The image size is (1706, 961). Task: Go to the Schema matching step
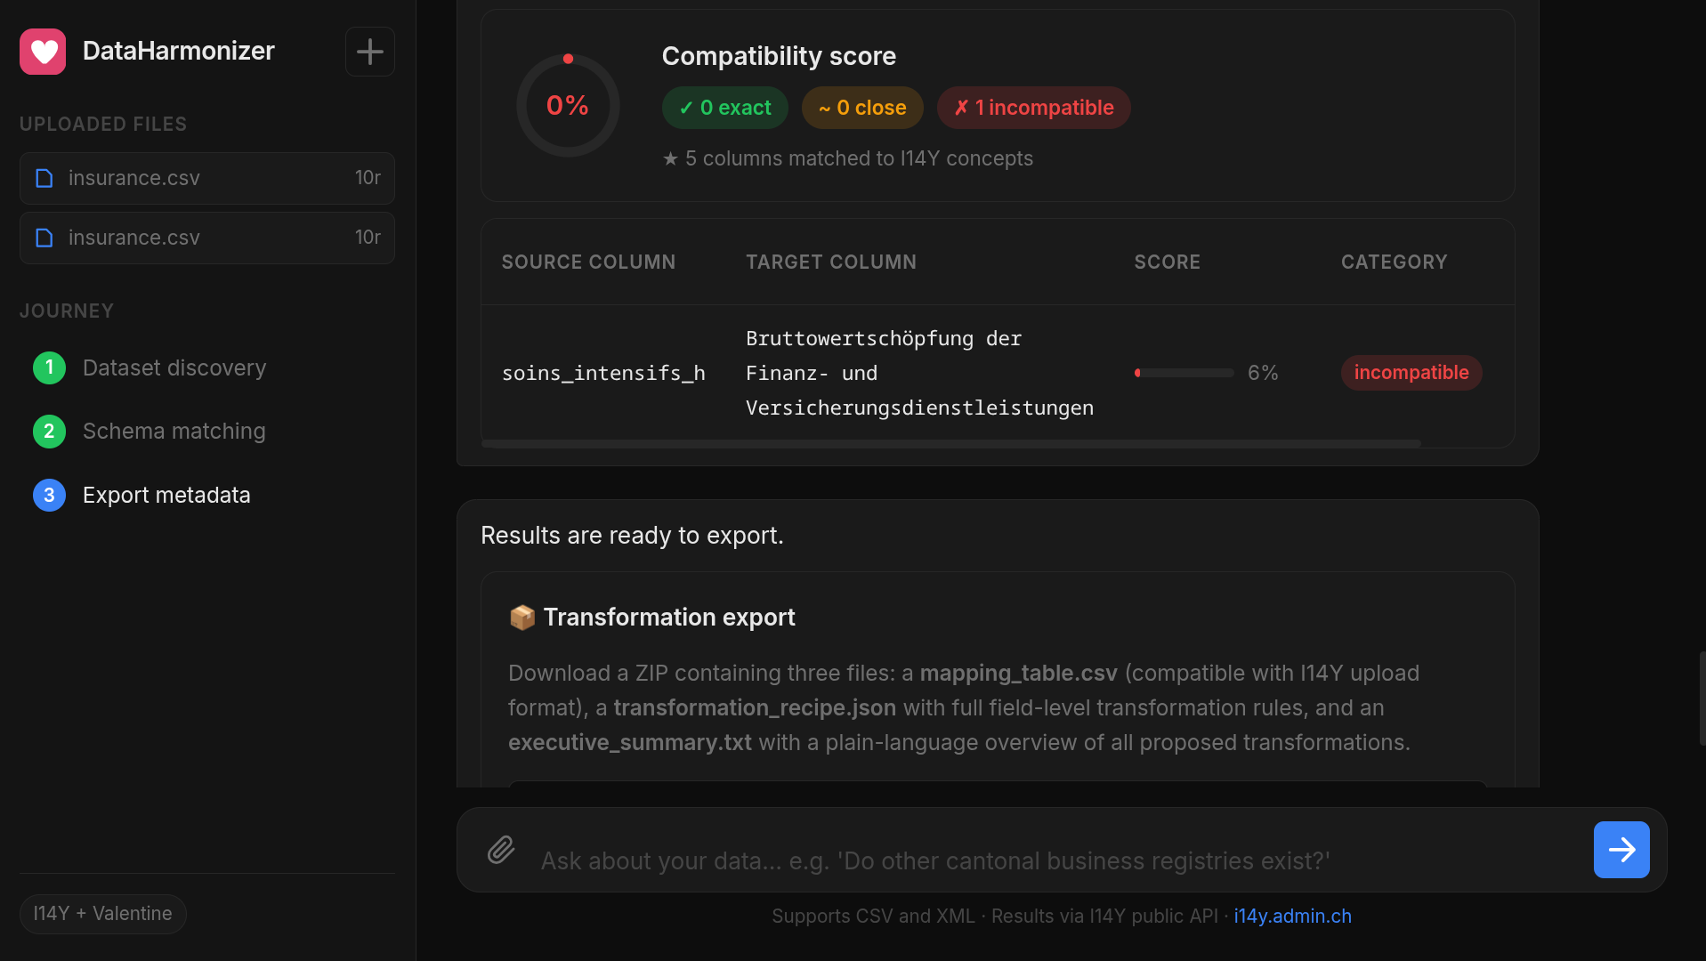click(174, 432)
